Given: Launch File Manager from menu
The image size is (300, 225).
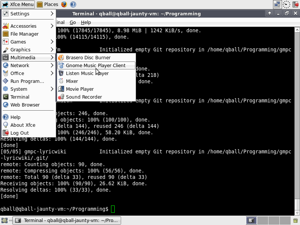Looking at the screenshot, I should [28, 34].
